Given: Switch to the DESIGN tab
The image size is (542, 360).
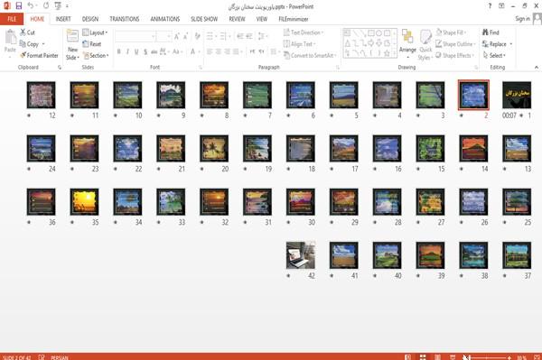Looking at the screenshot, I should coord(90,19).
